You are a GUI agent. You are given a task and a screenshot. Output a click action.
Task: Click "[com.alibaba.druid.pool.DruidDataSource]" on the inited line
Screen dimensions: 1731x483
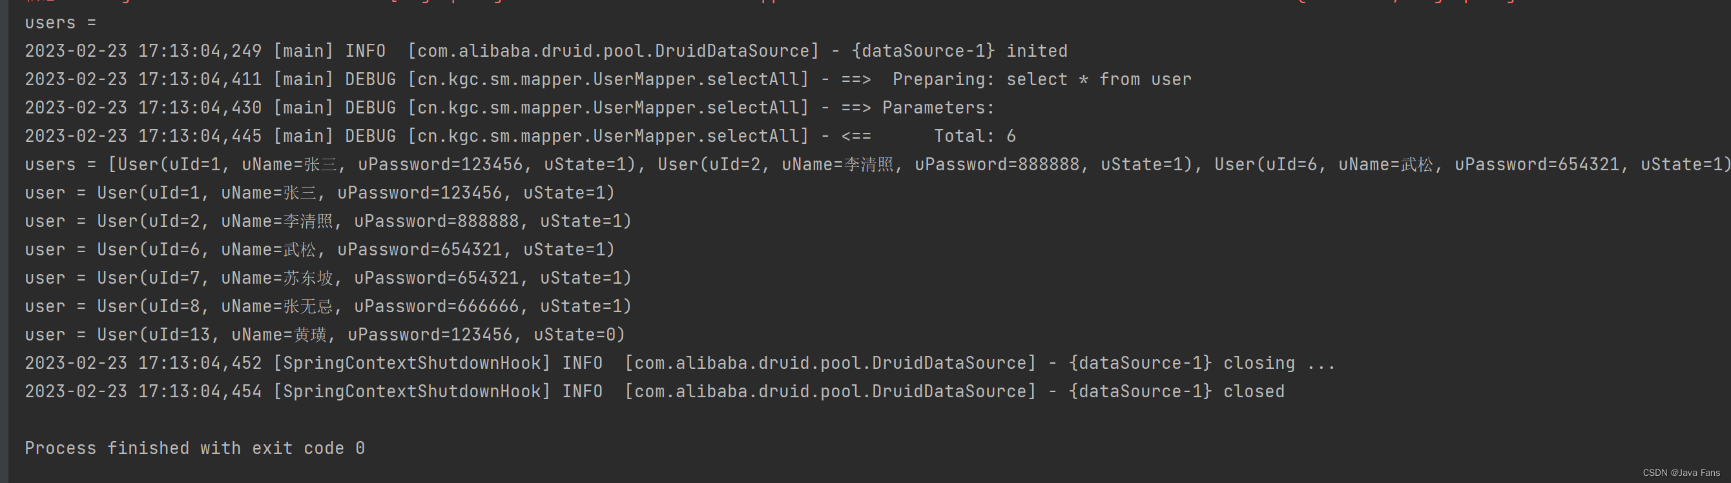point(613,51)
